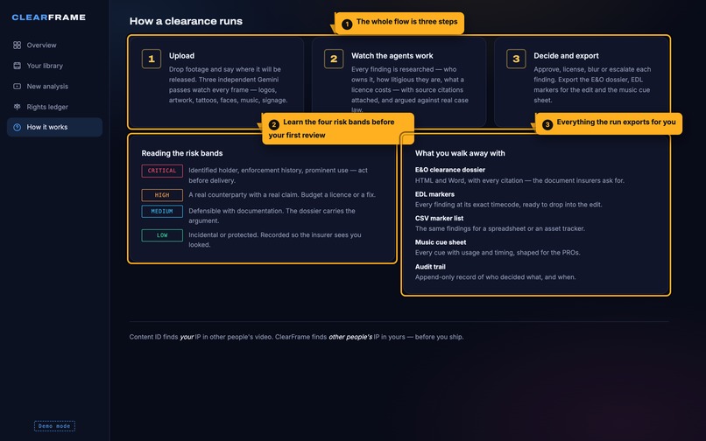Screen dimensions: 706x441
Task: Click the 'Reading the risk bands' heading
Action: pyautogui.click(x=182, y=153)
